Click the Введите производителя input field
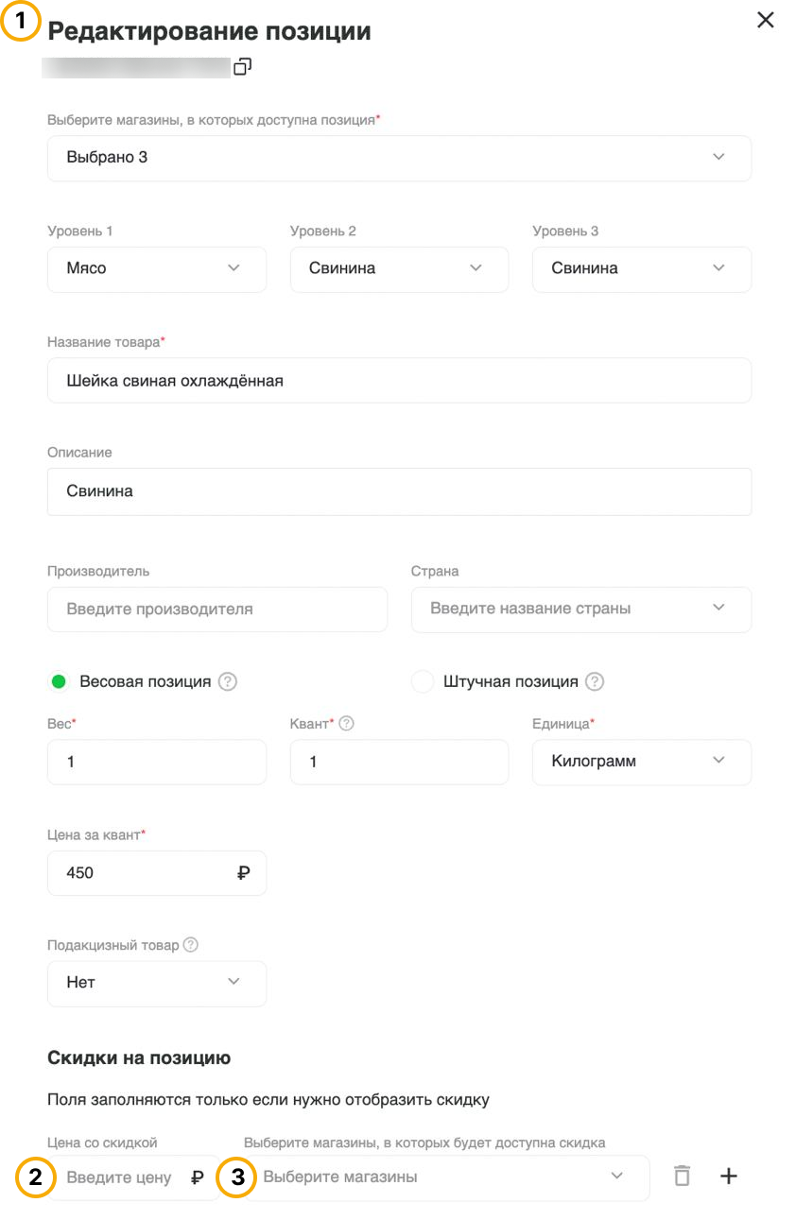The image size is (796, 1220). pyautogui.click(x=217, y=610)
